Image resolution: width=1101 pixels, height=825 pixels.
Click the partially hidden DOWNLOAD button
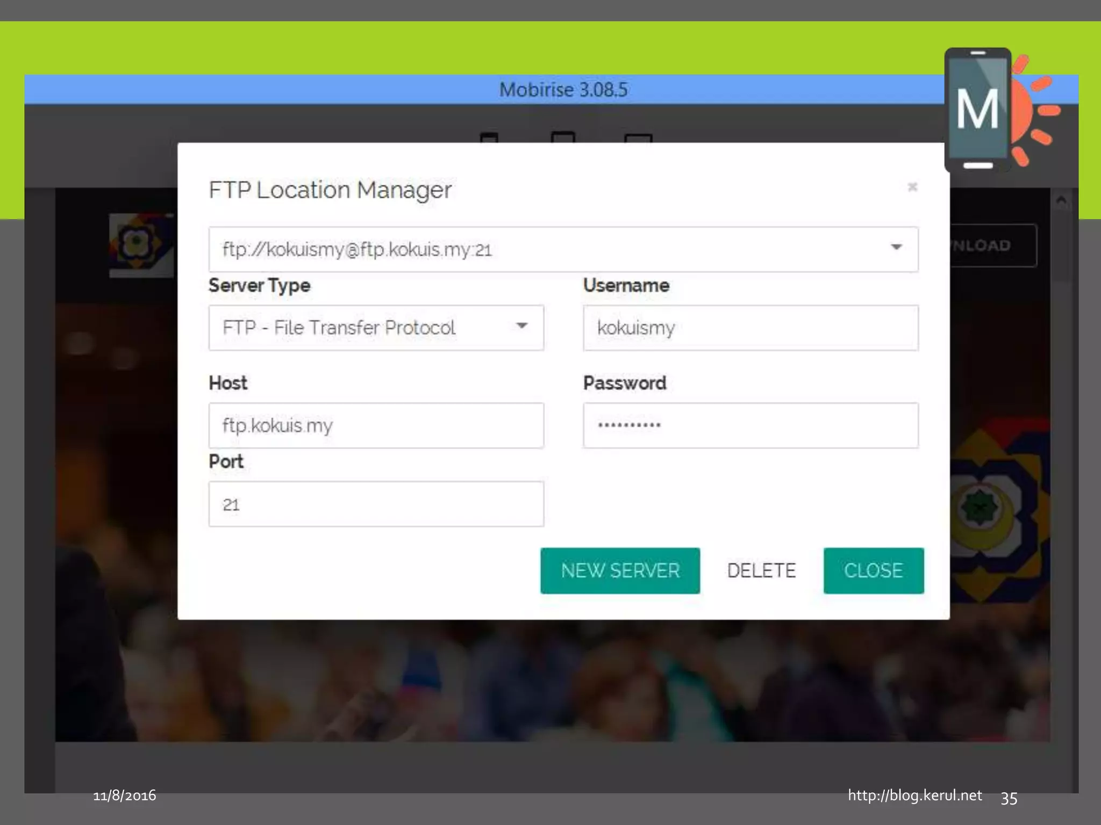coord(993,245)
